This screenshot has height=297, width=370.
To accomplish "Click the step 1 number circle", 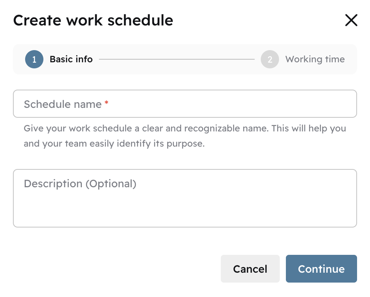I will point(34,59).
